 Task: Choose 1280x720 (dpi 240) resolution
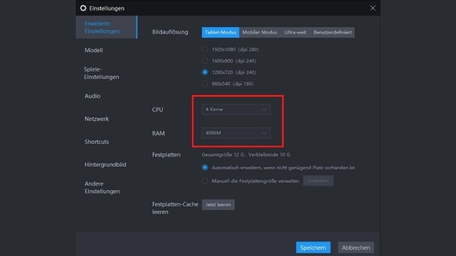click(205, 72)
